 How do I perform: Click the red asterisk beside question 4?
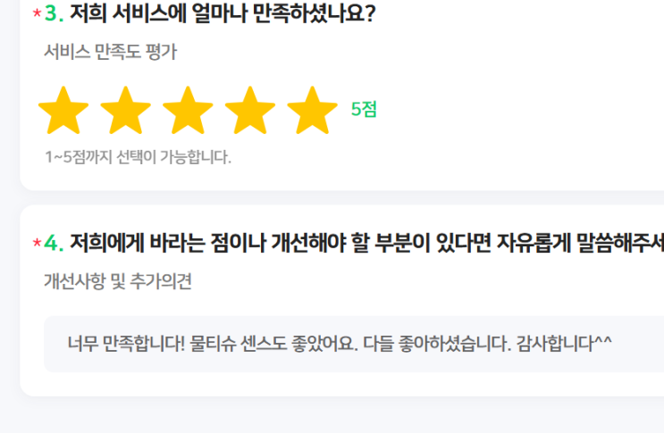pyautogui.click(x=37, y=243)
